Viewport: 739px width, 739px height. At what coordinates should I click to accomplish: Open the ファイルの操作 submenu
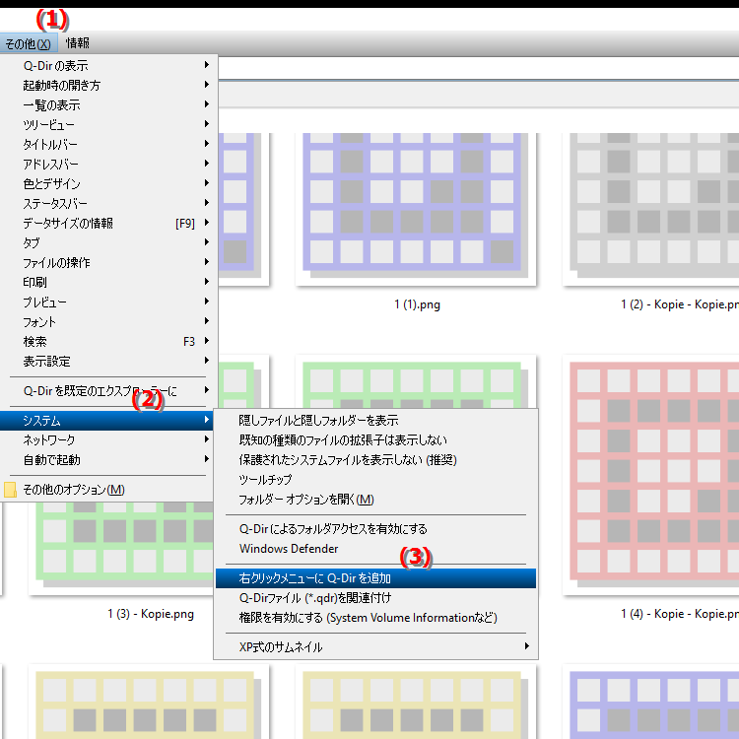[x=107, y=263]
